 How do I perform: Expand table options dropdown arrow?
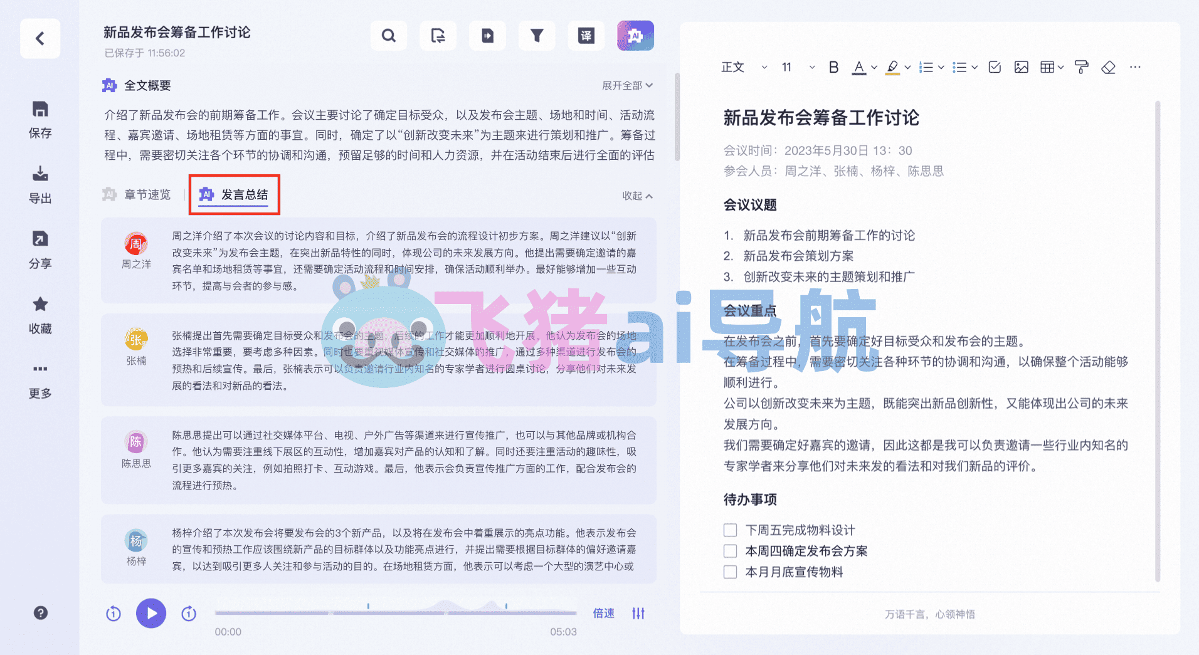click(x=1060, y=67)
